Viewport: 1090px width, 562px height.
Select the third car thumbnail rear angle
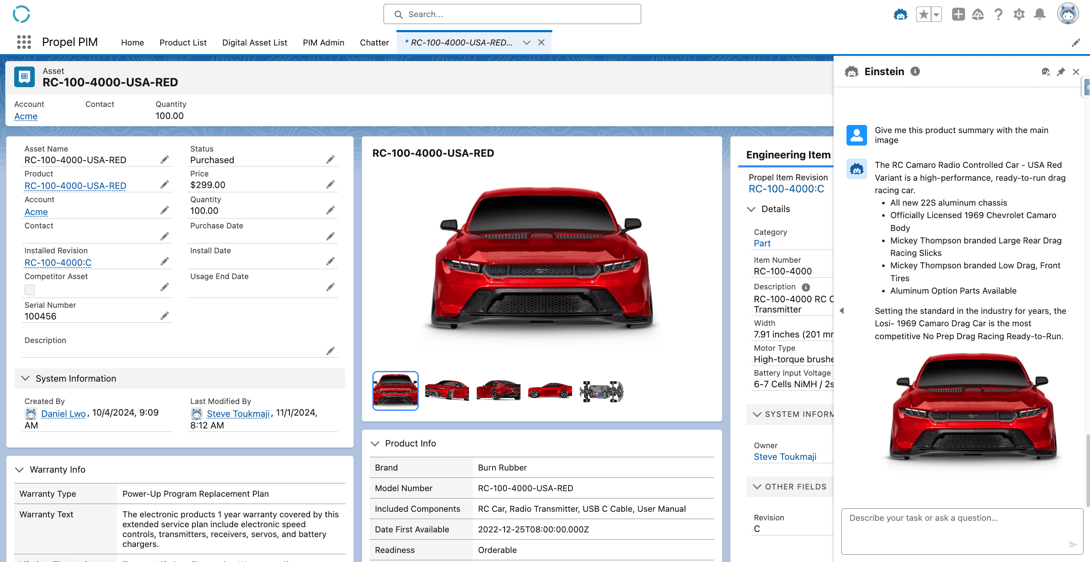click(x=498, y=391)
